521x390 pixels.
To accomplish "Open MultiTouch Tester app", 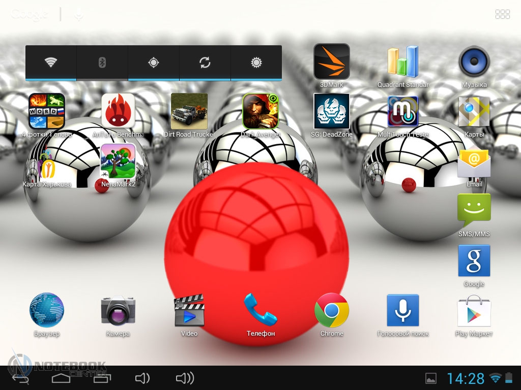I will 402,111.
